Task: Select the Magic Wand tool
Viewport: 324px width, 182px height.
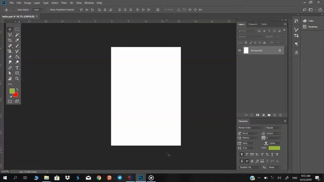Action: tap(17, 35)
